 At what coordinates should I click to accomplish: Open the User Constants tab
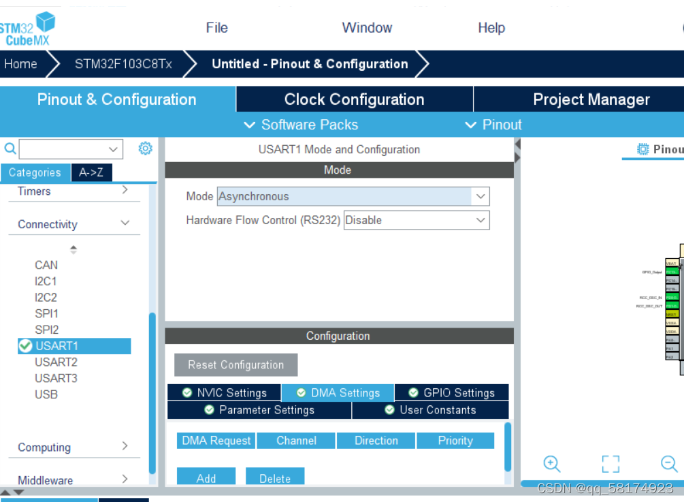tap(431, 410)
